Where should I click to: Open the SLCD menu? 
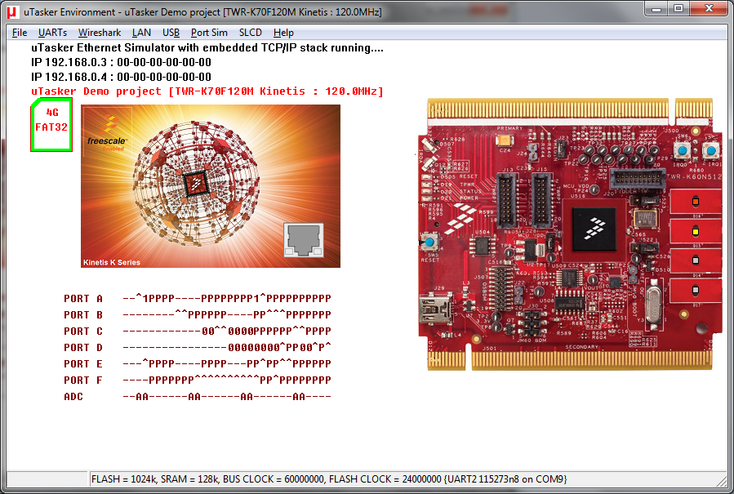[251, 33]
